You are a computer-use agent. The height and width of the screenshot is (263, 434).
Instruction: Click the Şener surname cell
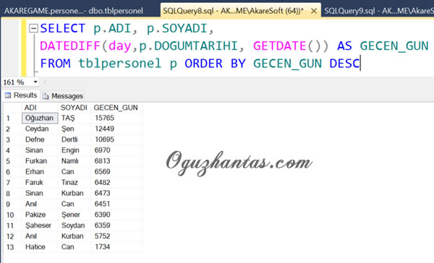point(75,215)
